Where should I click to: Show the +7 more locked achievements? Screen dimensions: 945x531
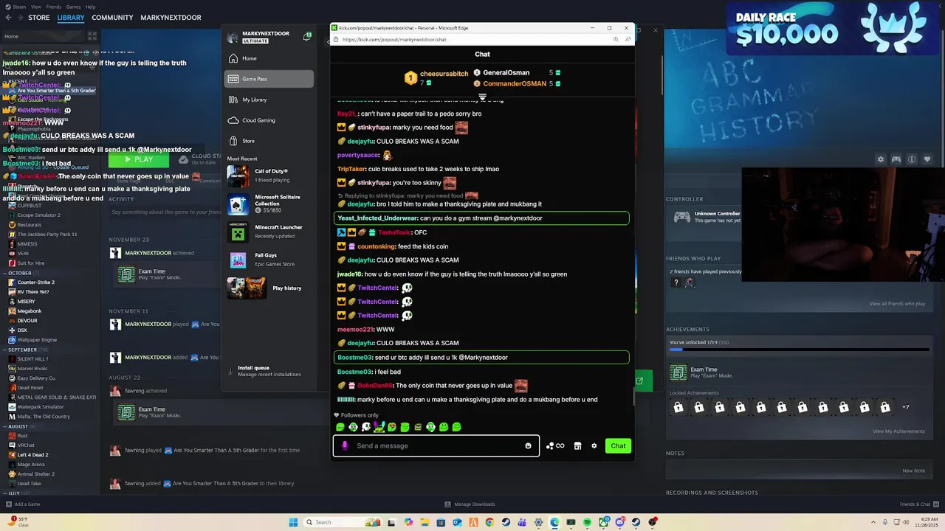click(x=906, y=407)
